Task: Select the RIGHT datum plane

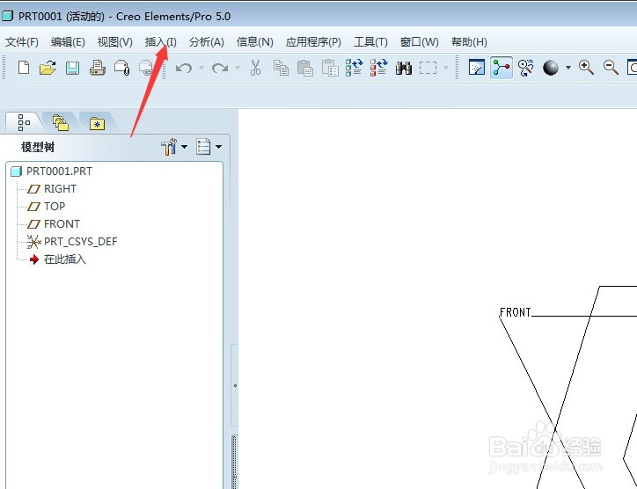Action: pyautogui.click(x=60, y=189)
